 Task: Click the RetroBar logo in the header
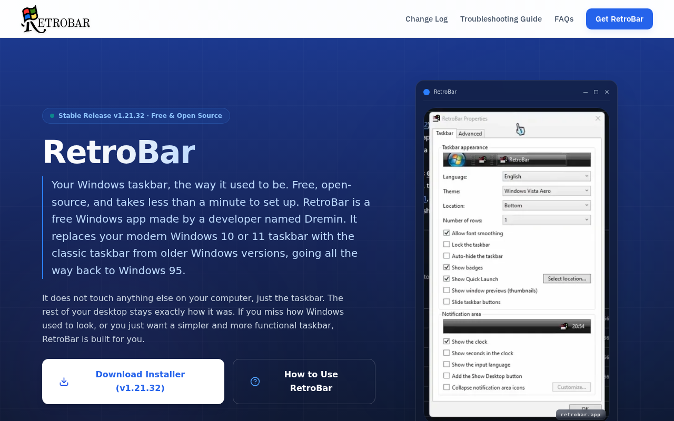[x=55, y=19]
